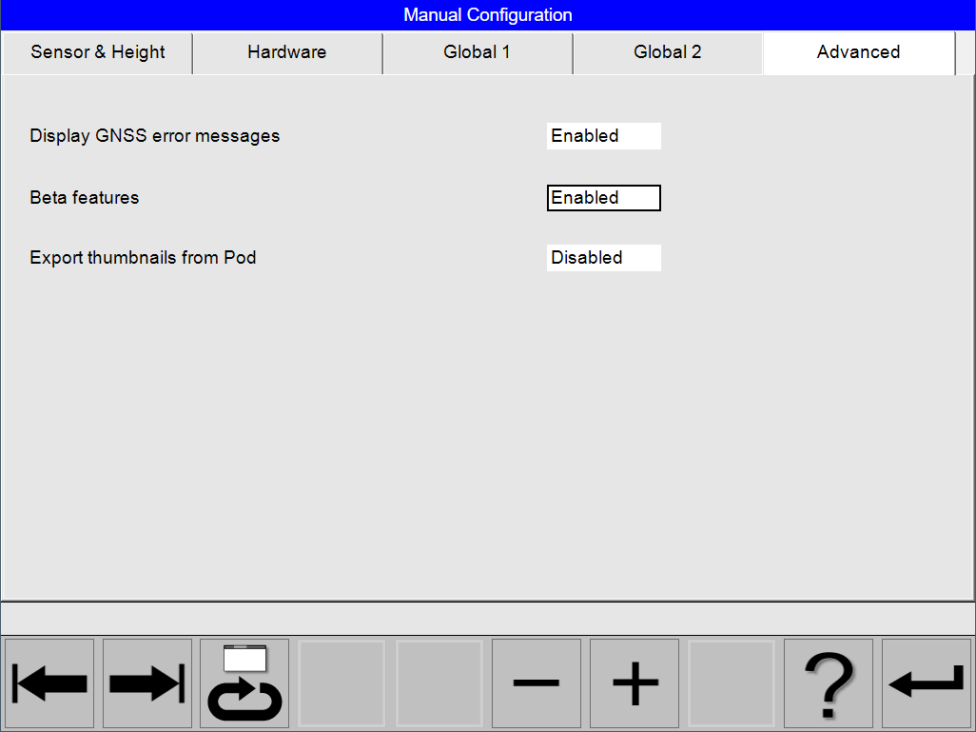Switch to the Sensor & Height tab
The width and height of the screenshot is (976, 732).
(x=96, y=52)
